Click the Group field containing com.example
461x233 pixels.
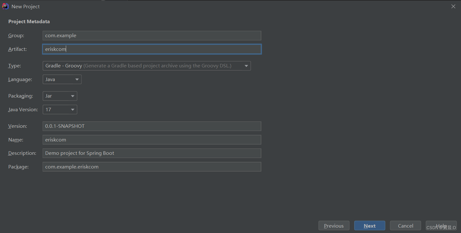click(152, 35)
